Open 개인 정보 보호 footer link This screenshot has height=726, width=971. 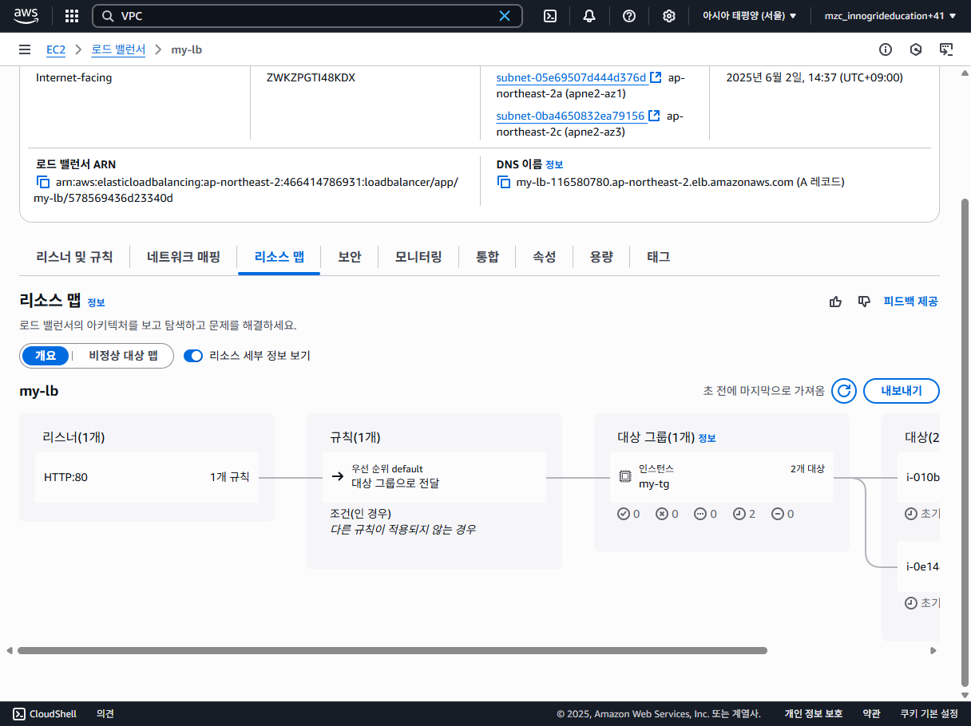814,714
